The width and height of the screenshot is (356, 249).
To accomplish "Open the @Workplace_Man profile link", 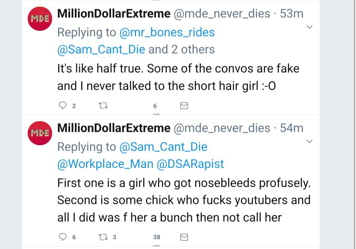I will pyautogui.click(x=105, y=163).
